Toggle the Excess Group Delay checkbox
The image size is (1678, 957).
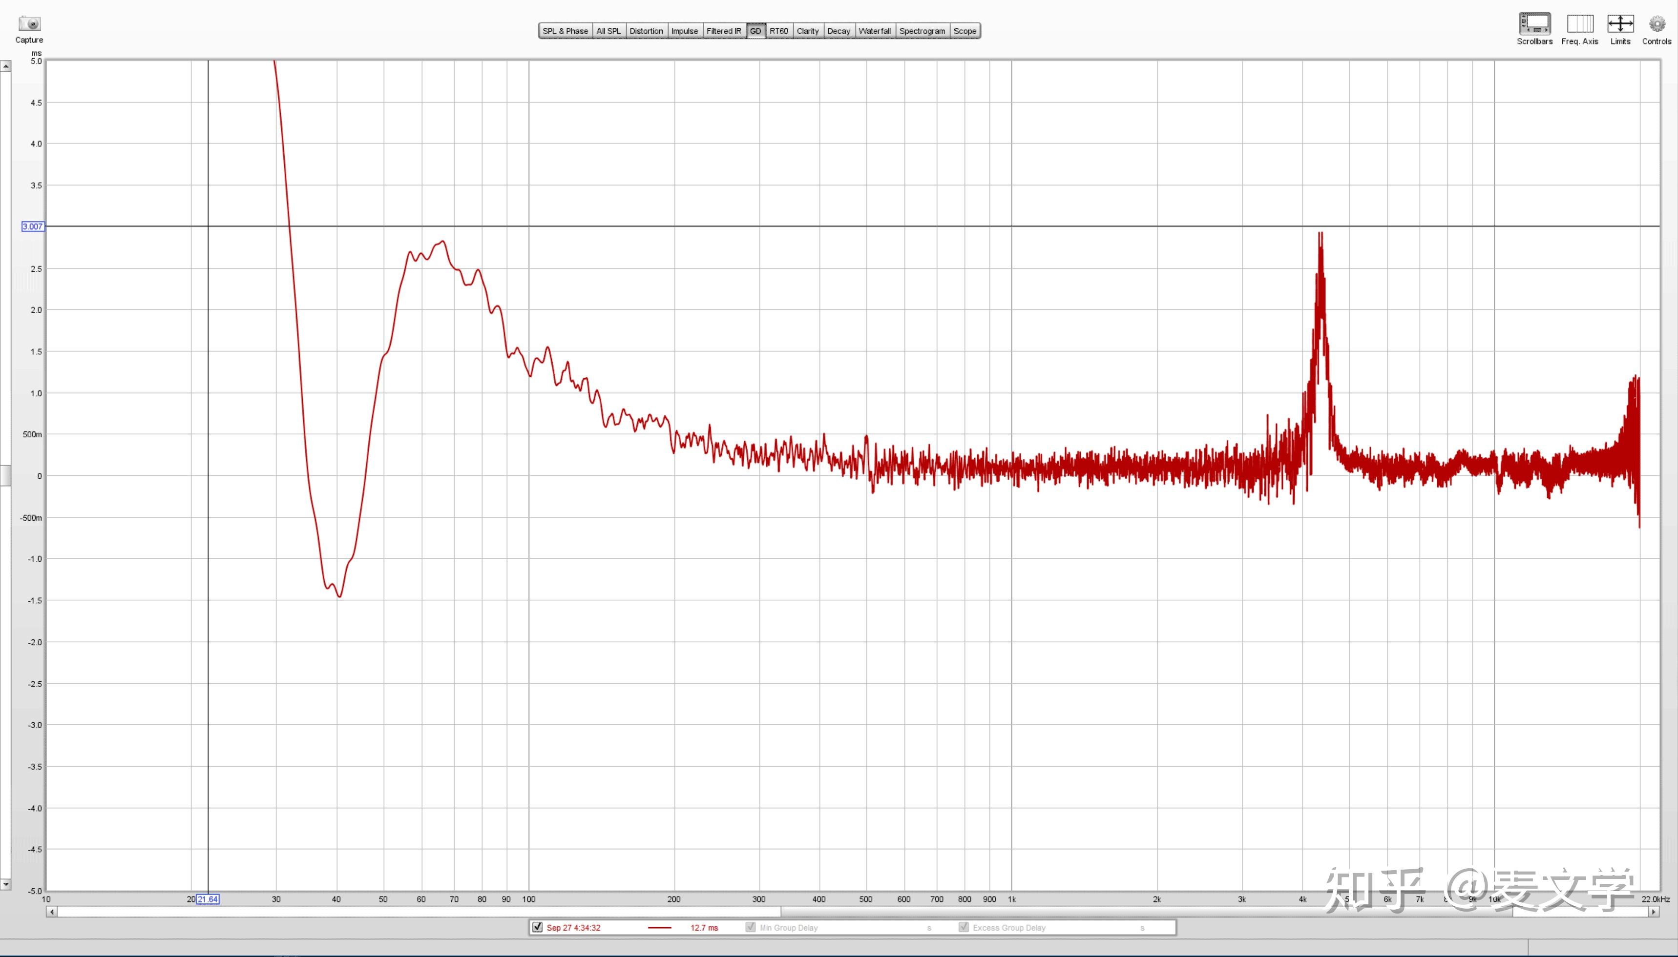pyautogui.click(x=963, y=927)
